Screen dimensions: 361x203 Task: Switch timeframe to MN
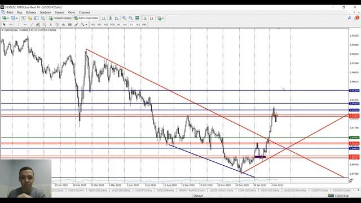tap(144, 24)
